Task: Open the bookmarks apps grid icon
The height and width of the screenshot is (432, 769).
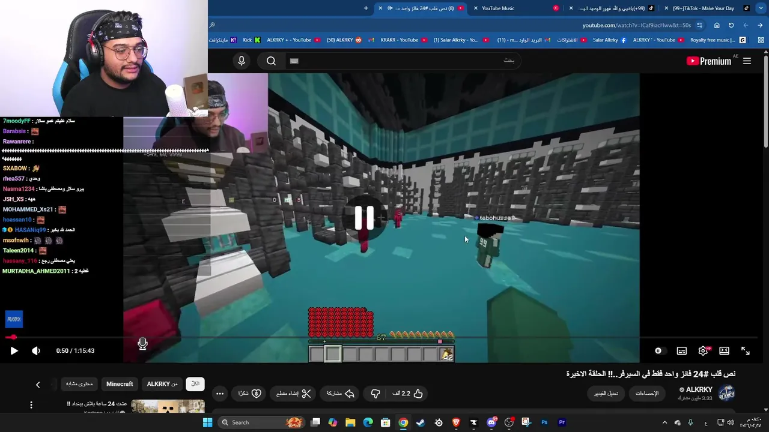Action: 761,40
